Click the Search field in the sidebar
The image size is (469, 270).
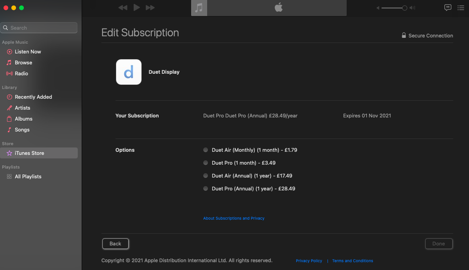click(39, 28)
